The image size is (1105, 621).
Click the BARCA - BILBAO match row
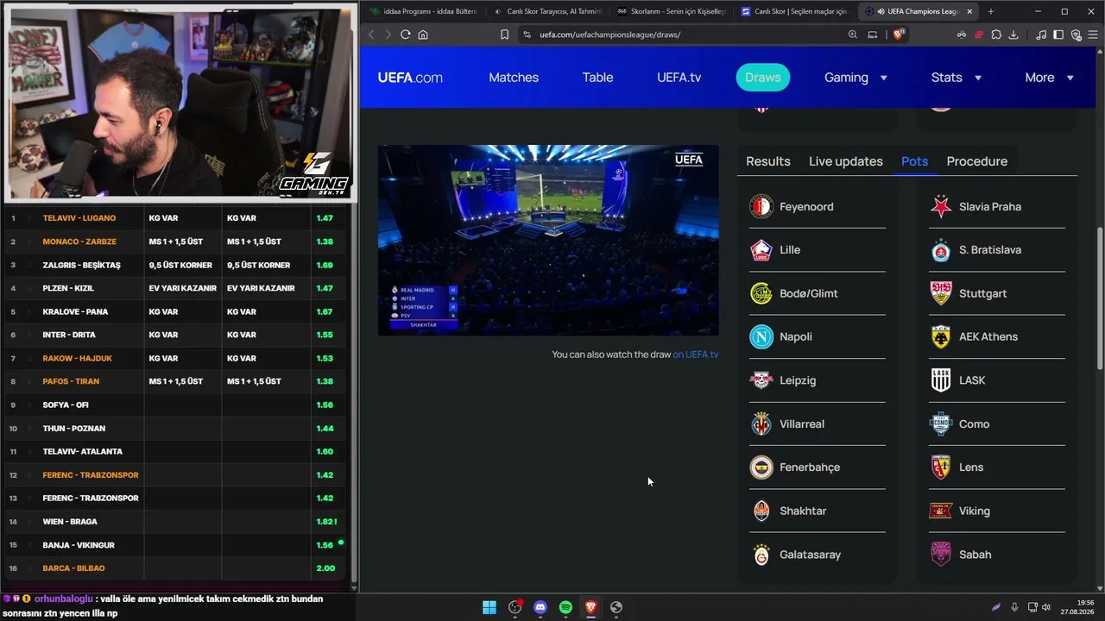point(174,568)
